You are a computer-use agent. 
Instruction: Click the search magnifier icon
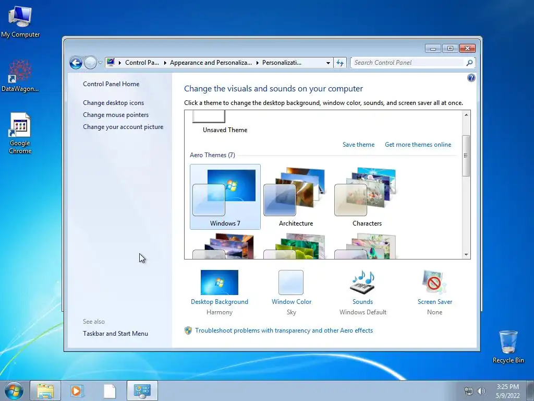[x=469, y=63]
